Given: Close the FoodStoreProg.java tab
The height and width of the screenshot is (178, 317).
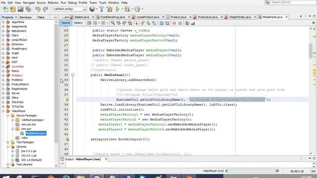Looking at the screenshot, I should (129, 17).
